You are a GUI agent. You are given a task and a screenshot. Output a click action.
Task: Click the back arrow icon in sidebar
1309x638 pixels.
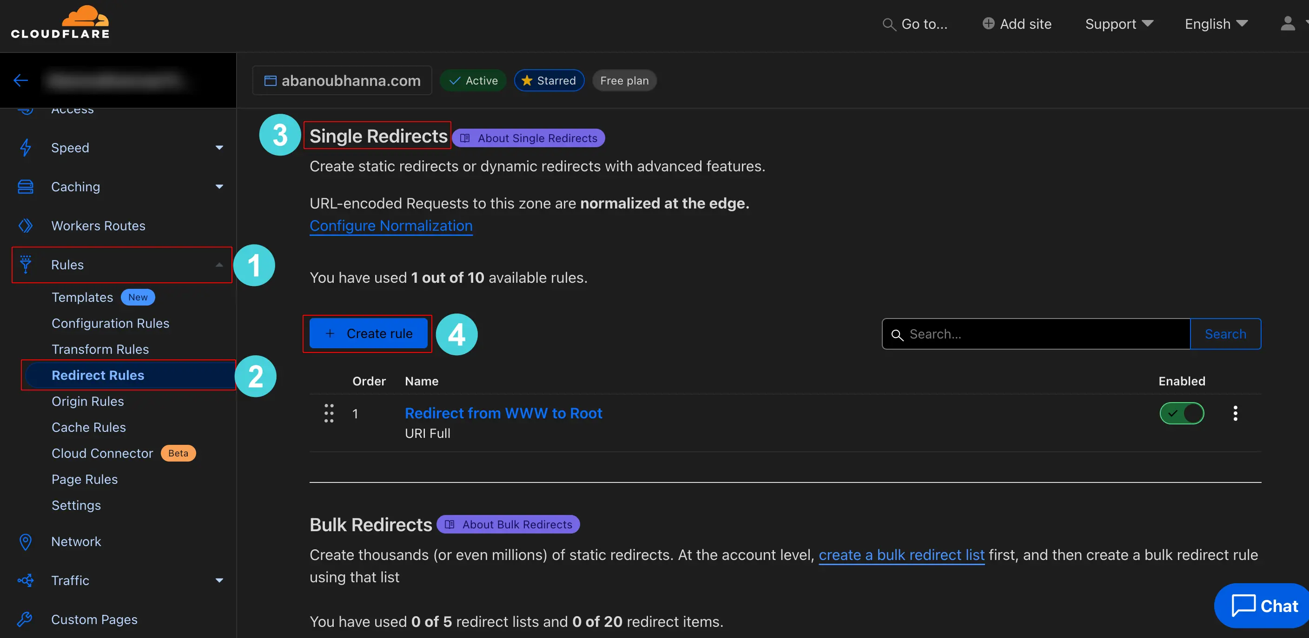coord(20,80)
